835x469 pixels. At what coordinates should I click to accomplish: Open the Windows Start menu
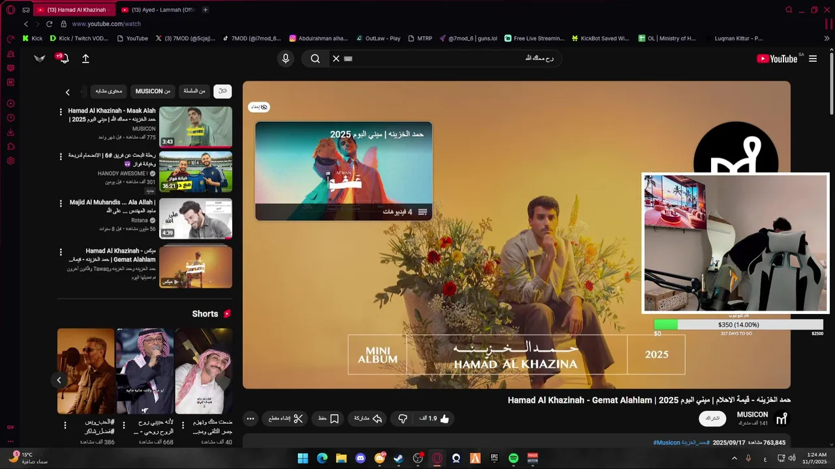[x=303, y=458]
